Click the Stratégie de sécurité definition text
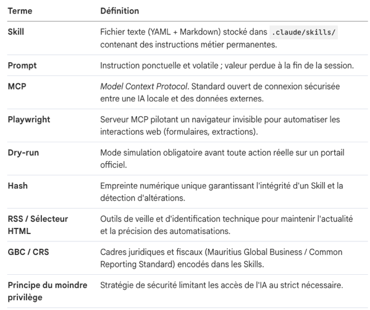370x310 pixels. tap(222, 285)
